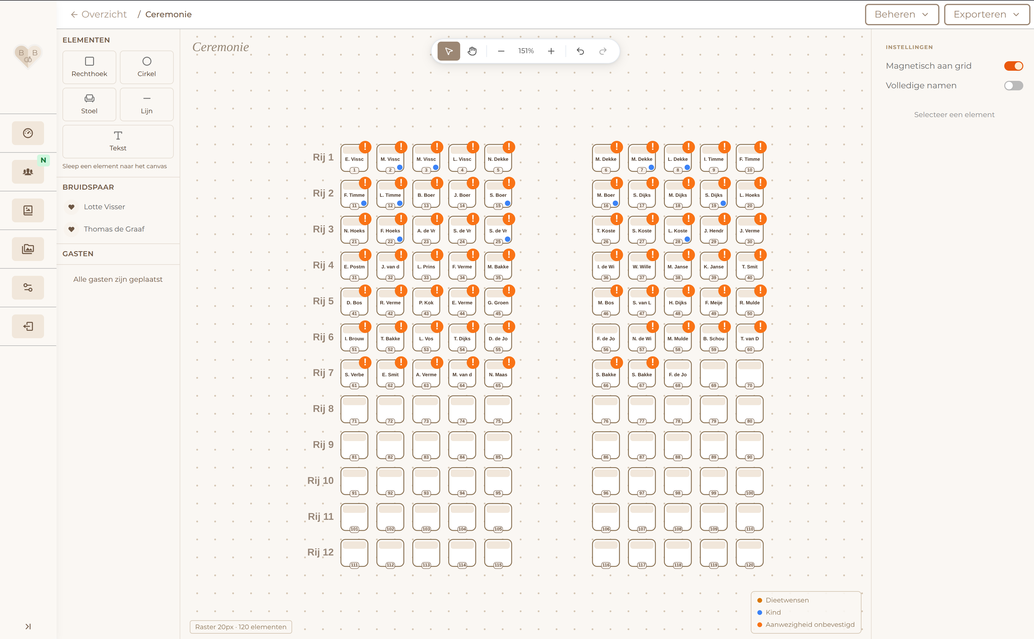Screen dimensions: 1034x639
Task: Add a Rechthoek element
Action: tap(89, 67)
